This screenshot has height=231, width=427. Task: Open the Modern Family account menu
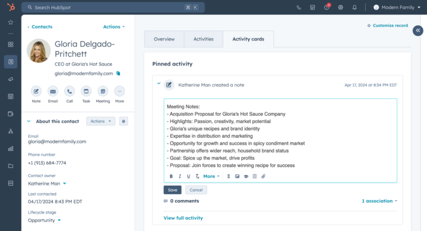coord(397,7)
